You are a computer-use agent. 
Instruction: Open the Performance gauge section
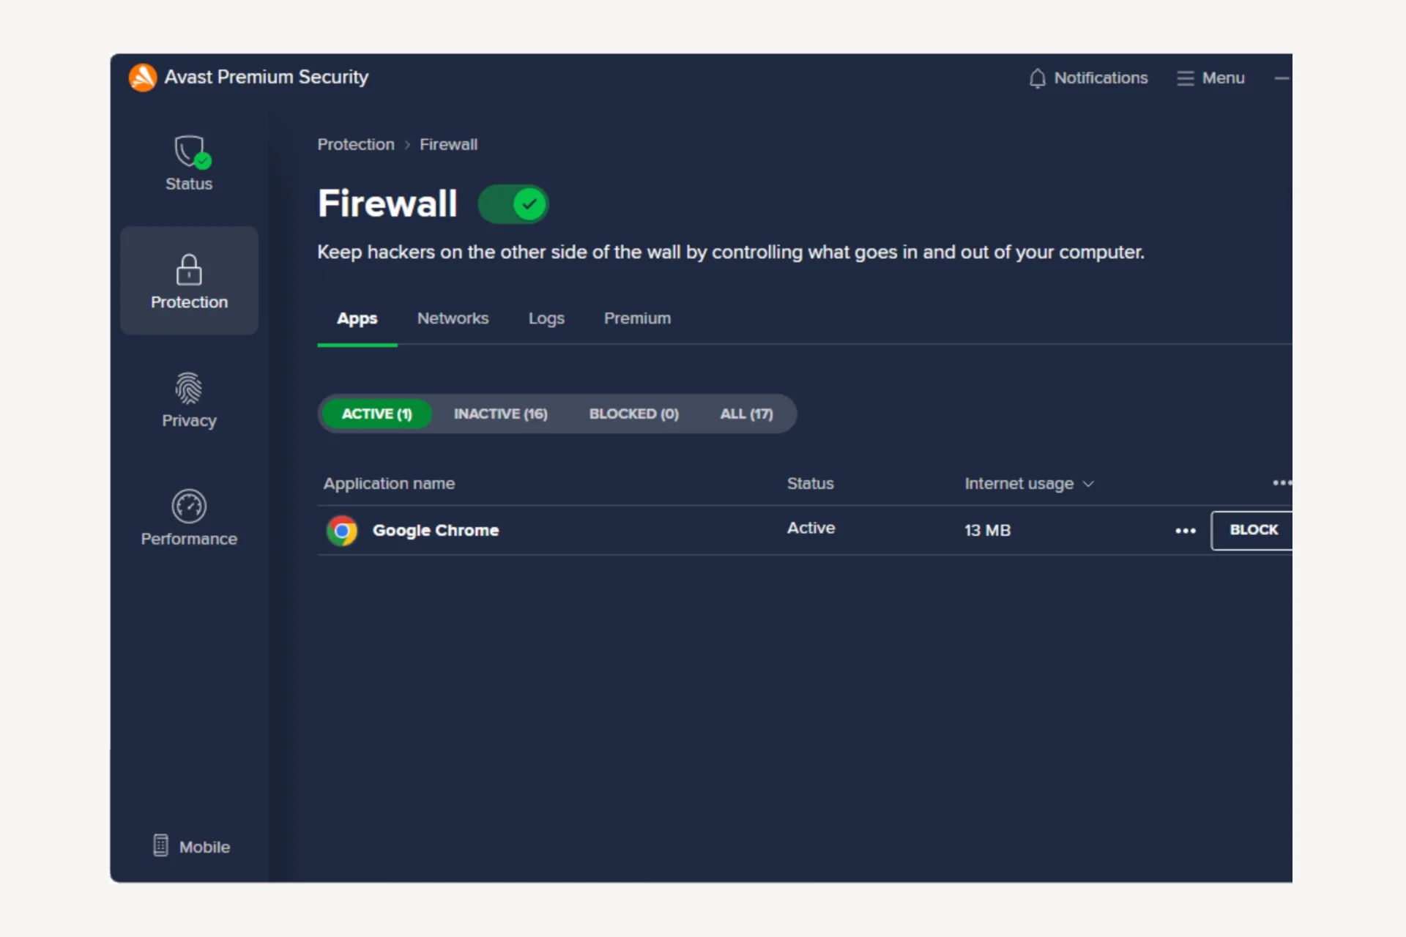tap(189, 518)
